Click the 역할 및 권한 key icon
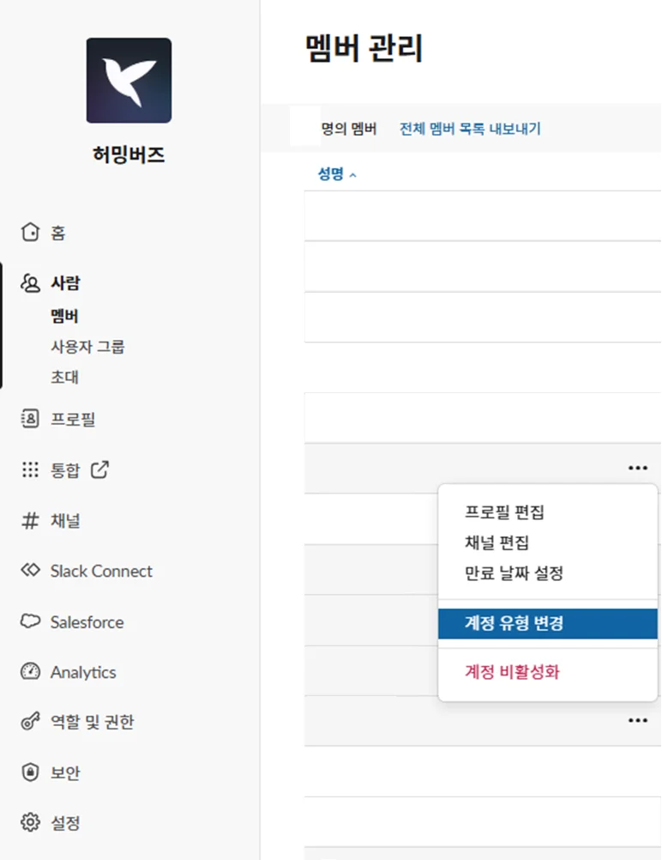The width and height of the screenshot is (662, 860). pyautogui.click(x=31, y=723)
